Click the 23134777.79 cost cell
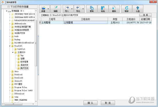The width and height of the screenshot is (158, 107). click(131, 23)
